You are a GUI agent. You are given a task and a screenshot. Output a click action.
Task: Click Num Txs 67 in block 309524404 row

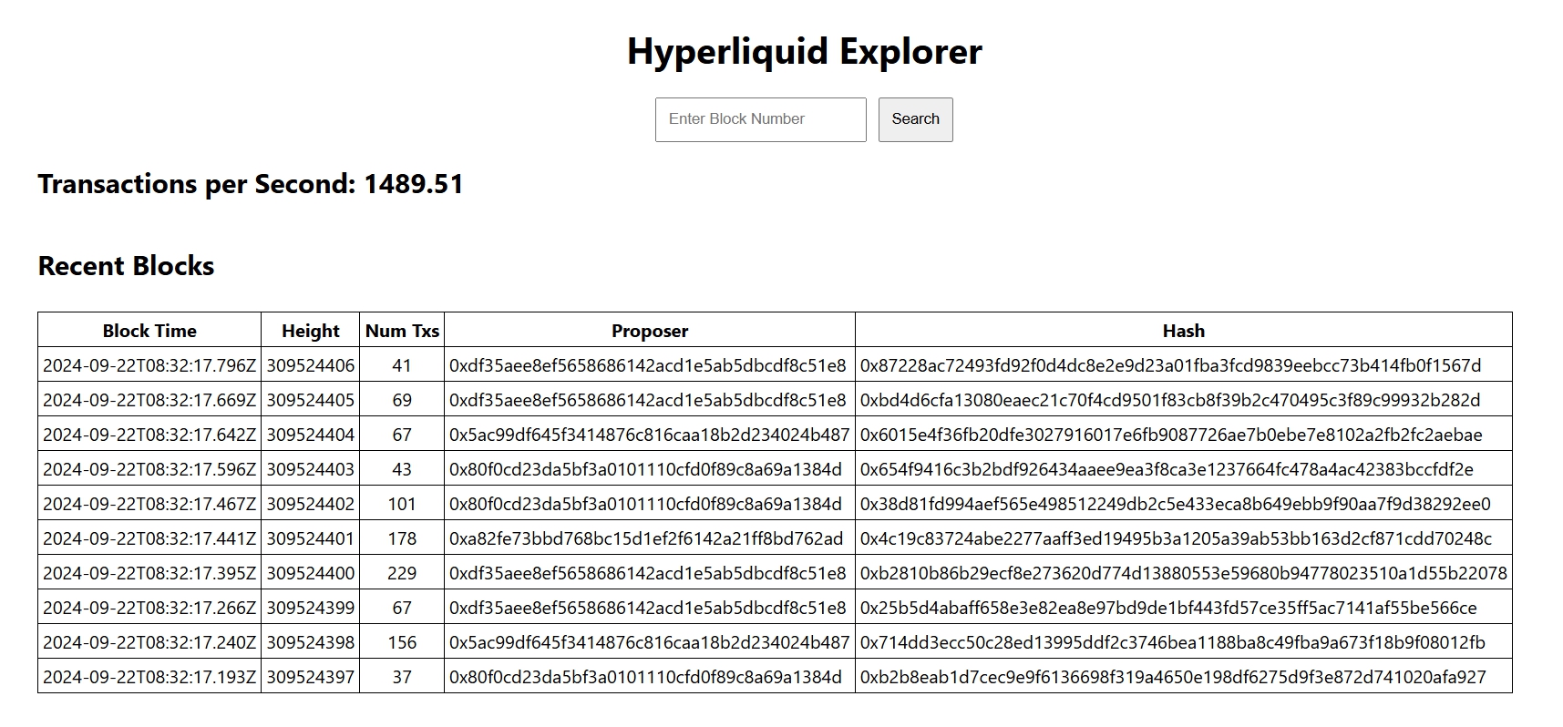(x=402, y=435)
